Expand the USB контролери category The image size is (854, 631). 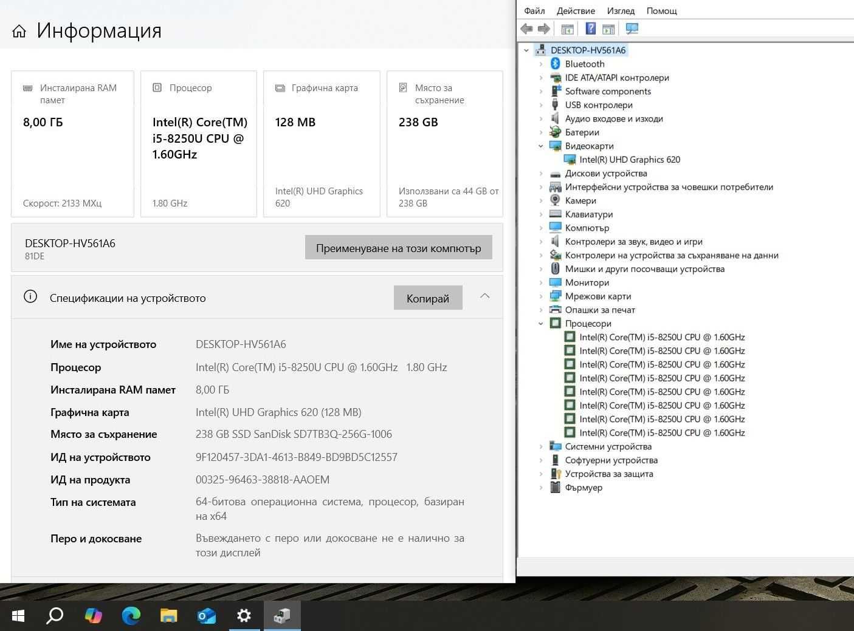point(541,105)
